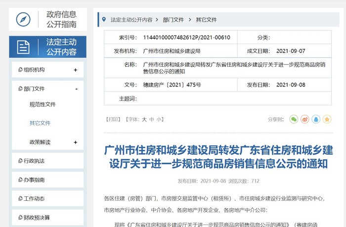Set font size to 中
Screen dimensions: 346x227
point(152,120)
